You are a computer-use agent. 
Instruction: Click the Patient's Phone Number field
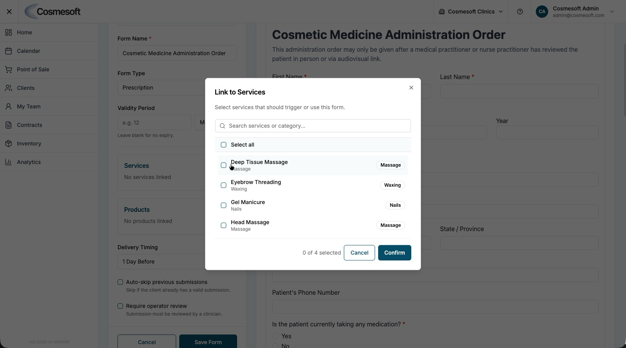point(435,307)
